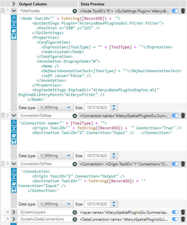Grab the drag handle of row 3
This screenshot has width=187, height=225.
pyautogui.click(x=3, y=164)
